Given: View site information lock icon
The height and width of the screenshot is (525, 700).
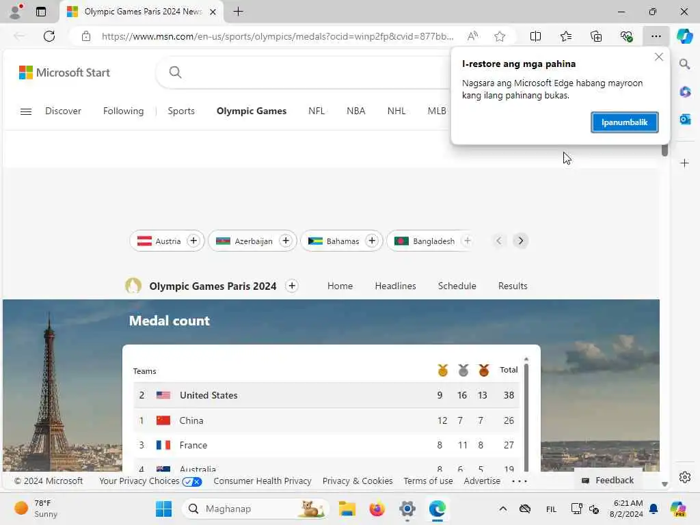Looking at the screenshot, I should point(86,36).
